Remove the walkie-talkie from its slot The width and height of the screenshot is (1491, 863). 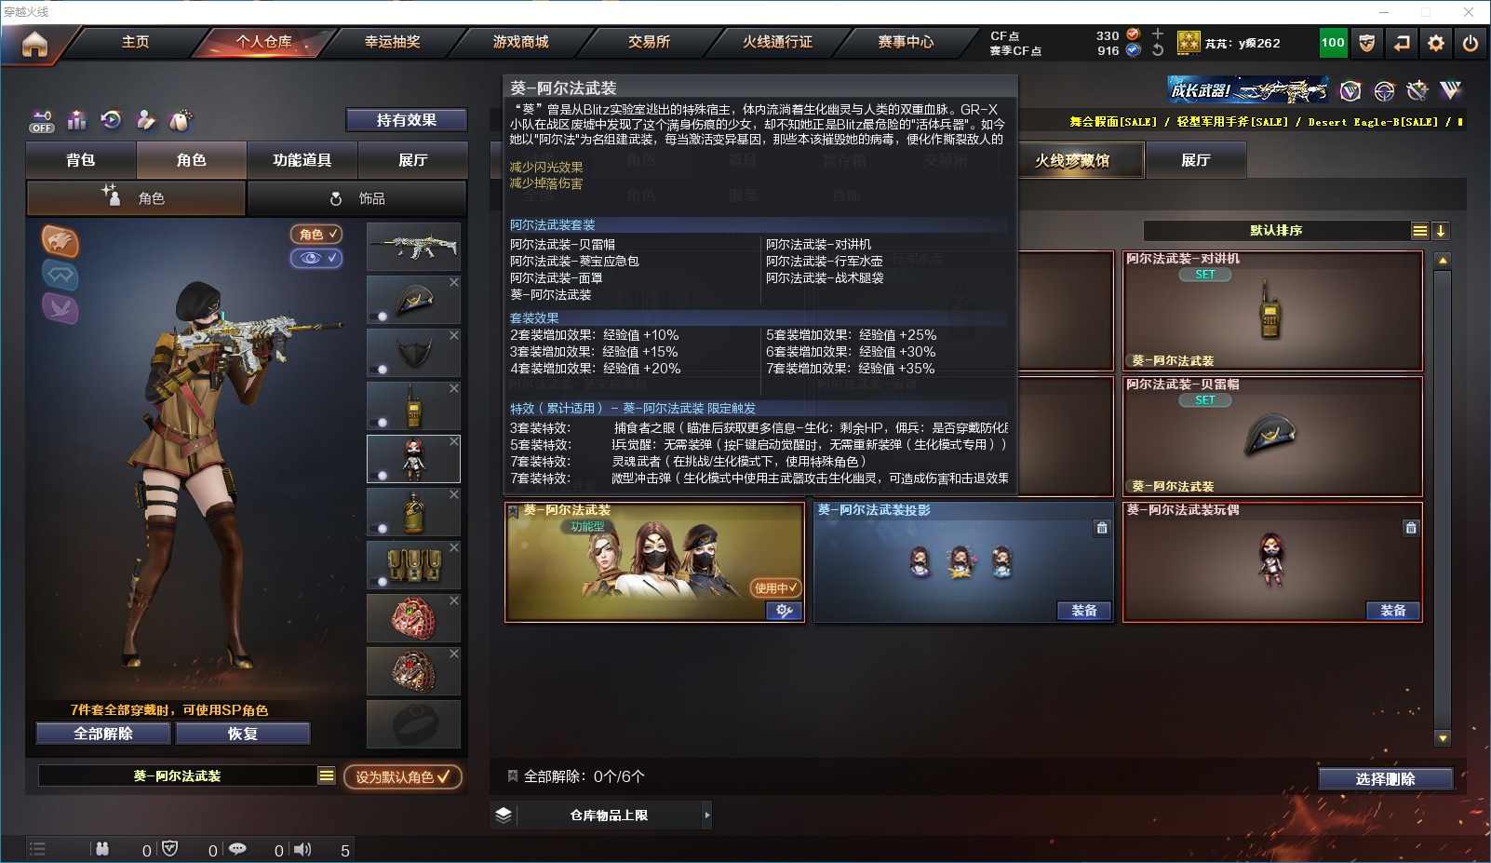point(454,388)
